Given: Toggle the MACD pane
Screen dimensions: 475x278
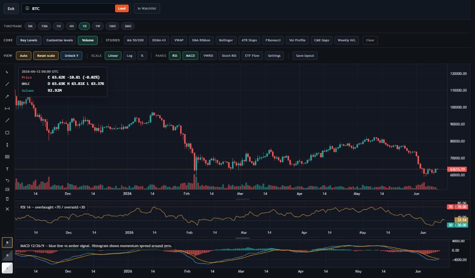Looking at the screenshot, I should point(190,56).
